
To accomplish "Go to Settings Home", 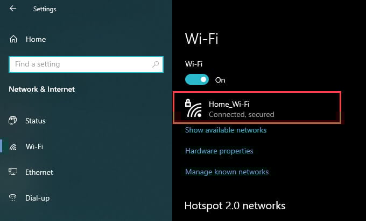I will 36,39.
